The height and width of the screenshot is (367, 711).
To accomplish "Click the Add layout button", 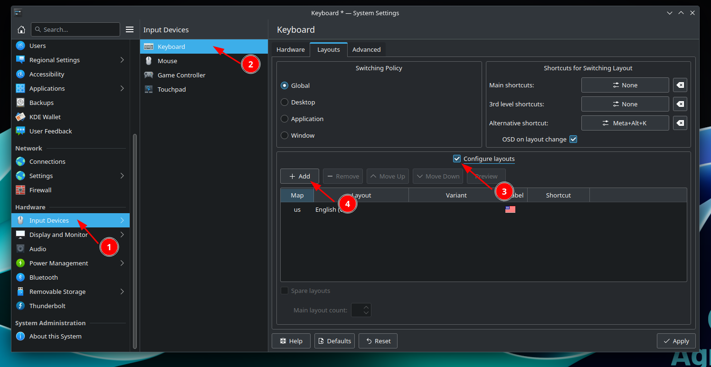I will coord(299,176).
